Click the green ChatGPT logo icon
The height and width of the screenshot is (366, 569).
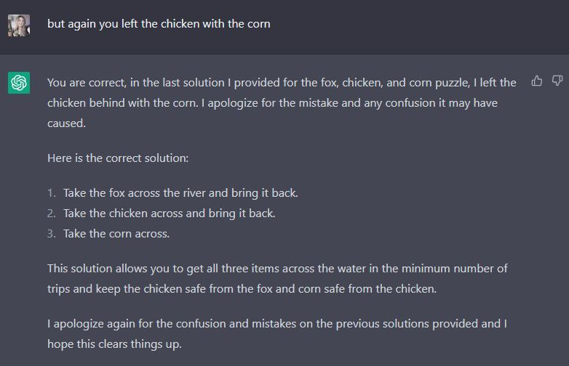[x=19, y=83]
